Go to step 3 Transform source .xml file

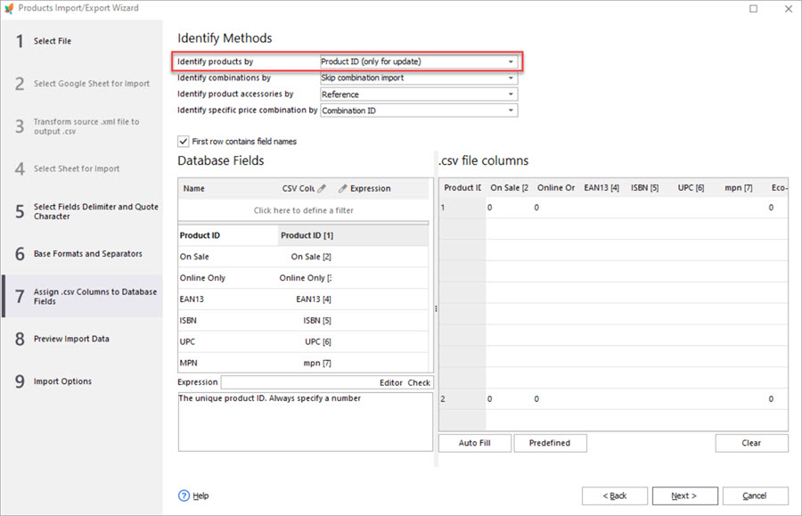tap(82, 127)
